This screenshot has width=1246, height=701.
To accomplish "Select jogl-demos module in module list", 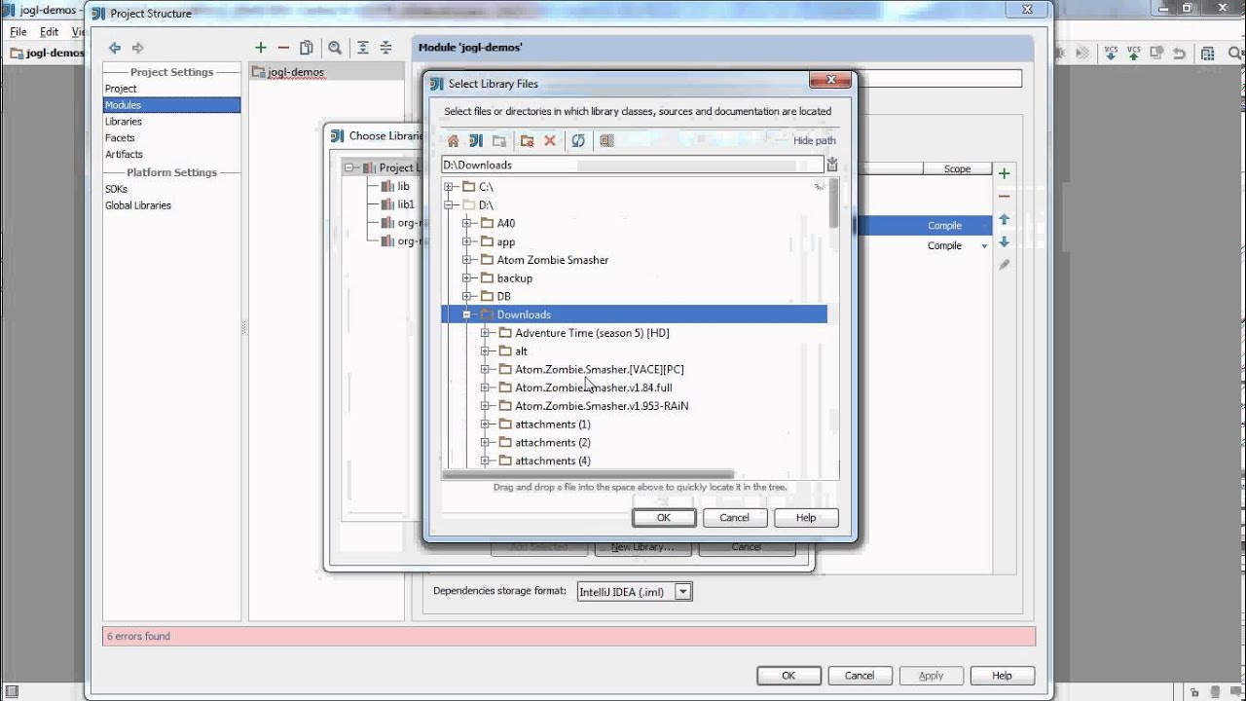I will click(x=296, y=72).
